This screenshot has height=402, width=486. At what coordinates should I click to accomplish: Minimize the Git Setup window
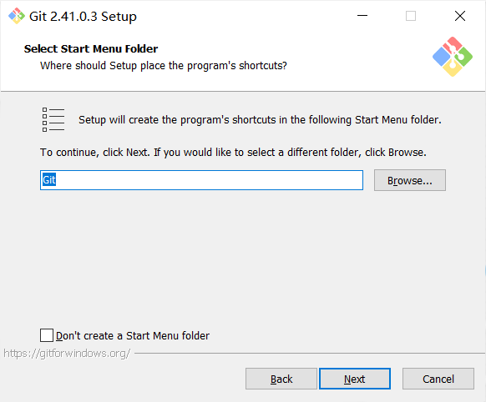point(362,16)
